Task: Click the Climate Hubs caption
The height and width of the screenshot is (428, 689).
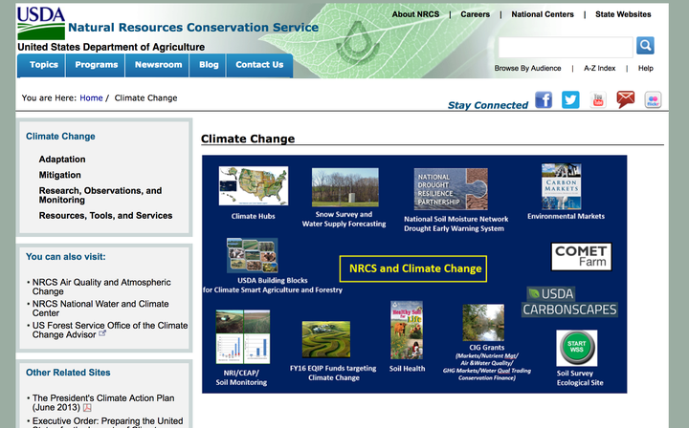Action: (253, 216)
